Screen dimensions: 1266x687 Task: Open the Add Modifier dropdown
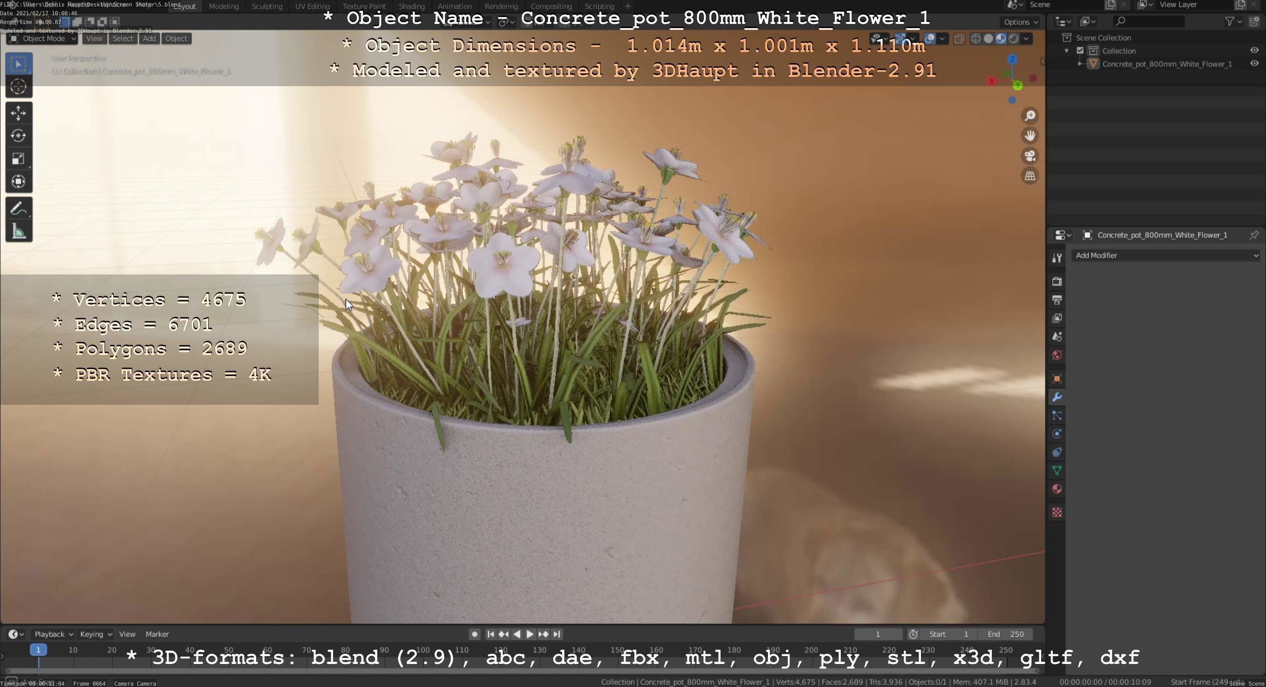1166,256
